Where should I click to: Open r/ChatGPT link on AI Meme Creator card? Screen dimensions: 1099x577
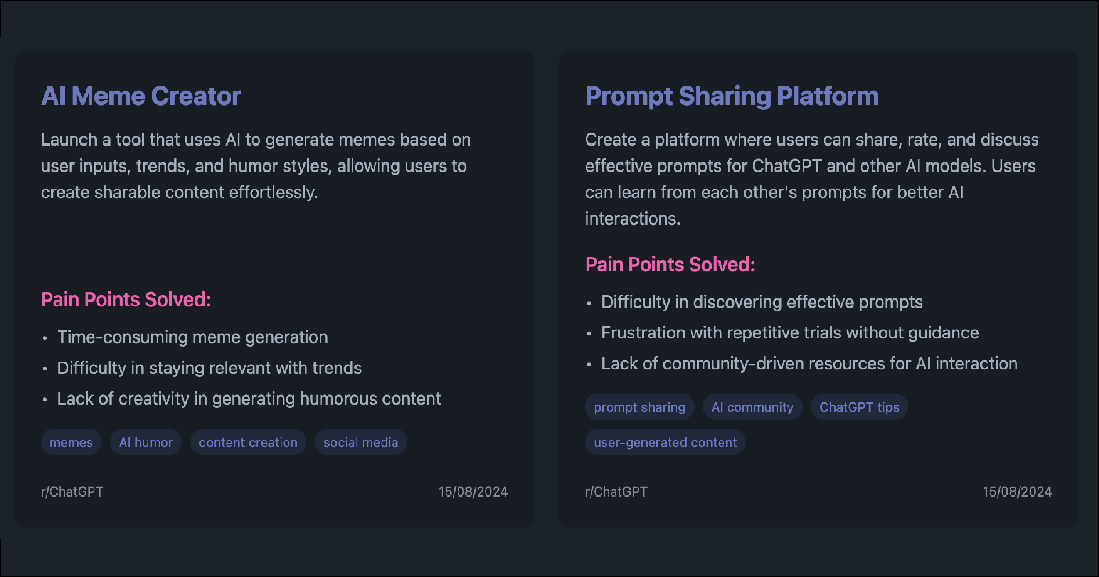tap(72, 492)
